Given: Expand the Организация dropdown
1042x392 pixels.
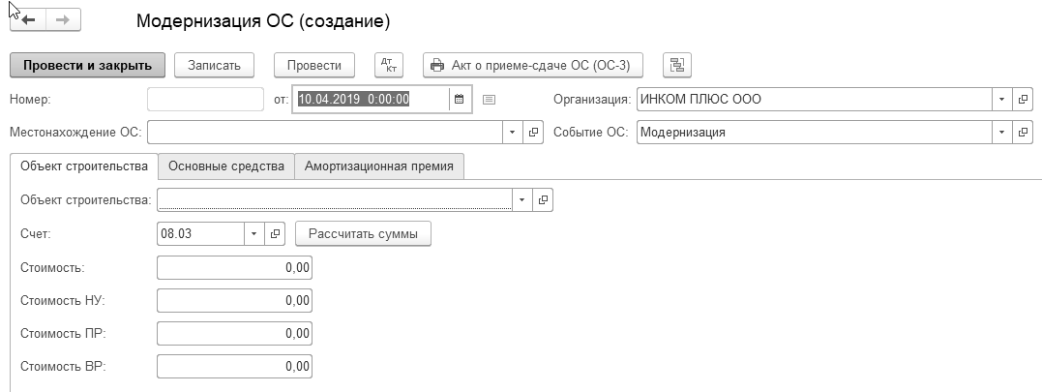Looking at the screenshot, I should point(1000,99).
